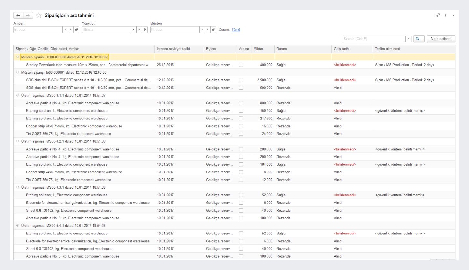
Task: Open the More actions menu
Action: pos(441,39)
